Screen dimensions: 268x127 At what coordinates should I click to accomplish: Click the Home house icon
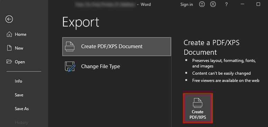(x=9, y=34)
